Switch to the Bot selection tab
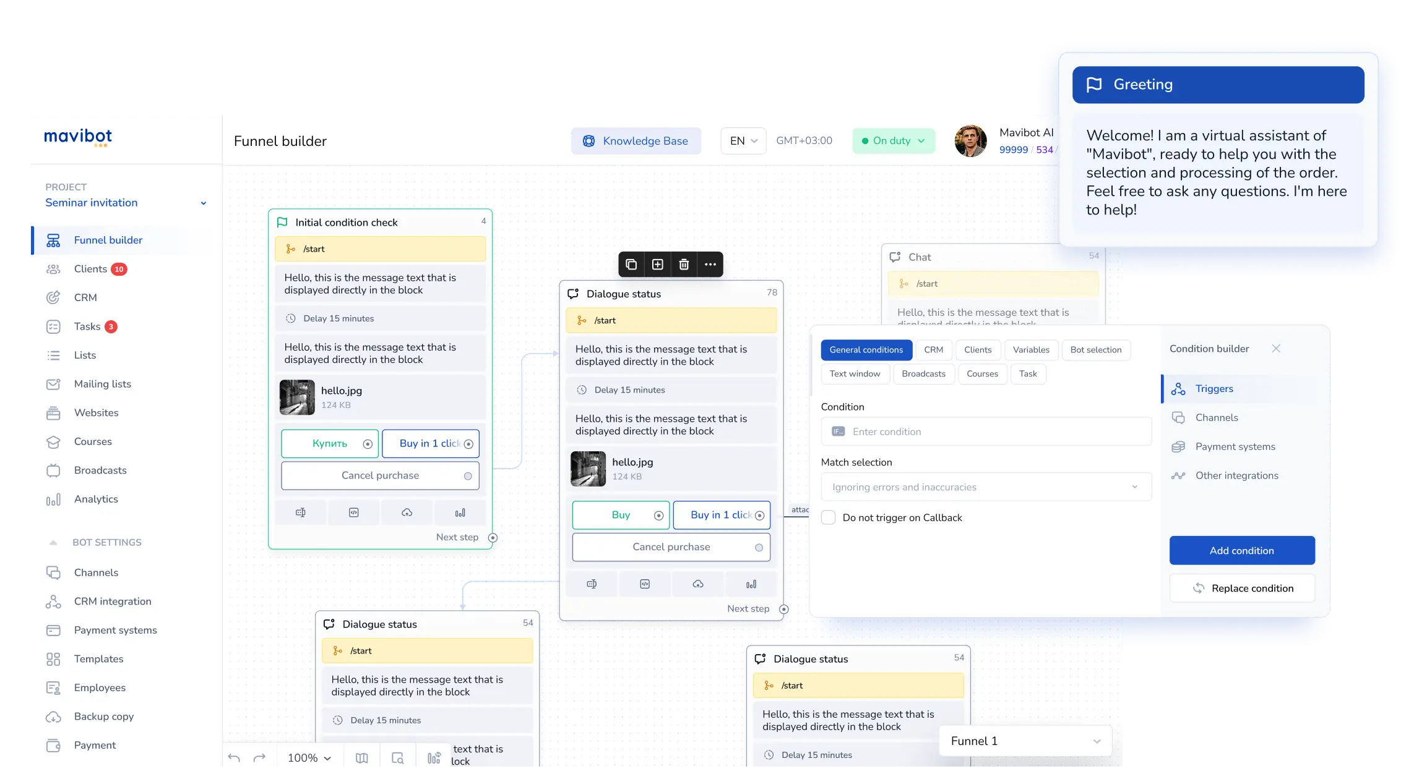Viewport: 1427px width, 774px height. click(x=1096, y=350)
